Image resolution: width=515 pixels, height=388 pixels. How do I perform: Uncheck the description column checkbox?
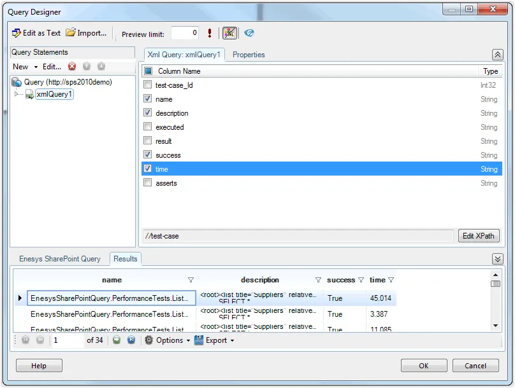pyautogui.click(x=148, y=113)
